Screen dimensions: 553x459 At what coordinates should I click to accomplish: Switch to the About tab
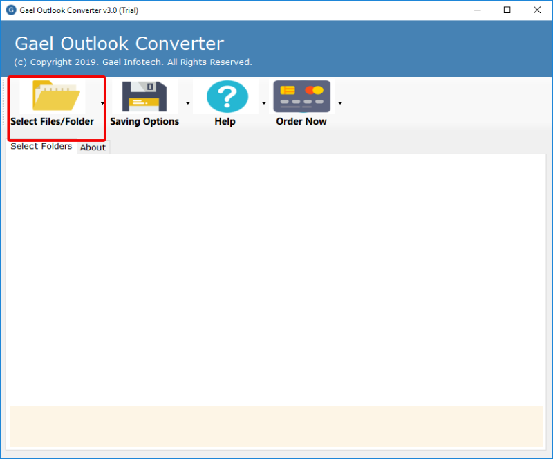tap(93, 147)
